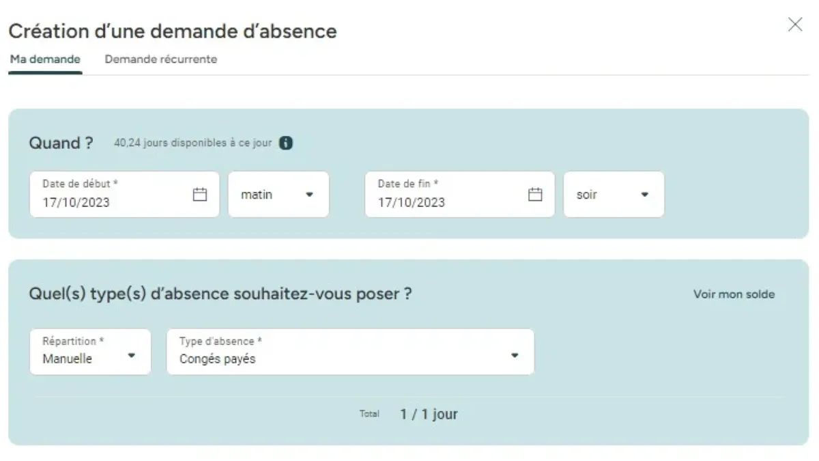This screenshot has height=461, width=819.
Task: Follow the Voir mon solde link
Action: 734,294
